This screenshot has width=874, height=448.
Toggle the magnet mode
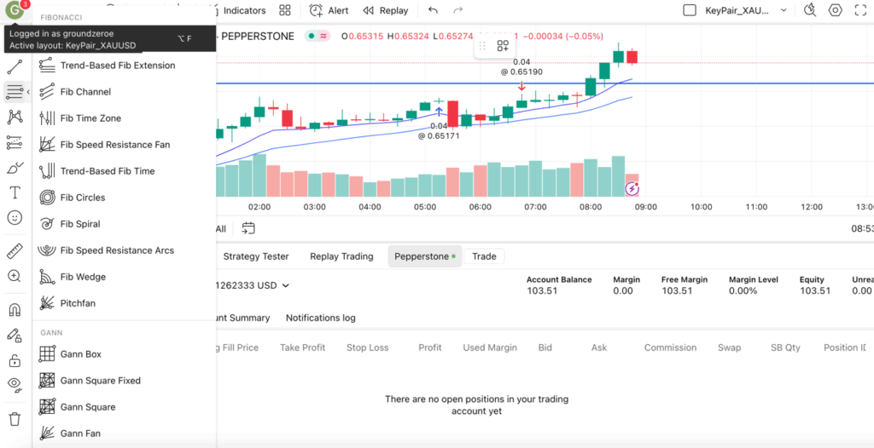point(15,310)
